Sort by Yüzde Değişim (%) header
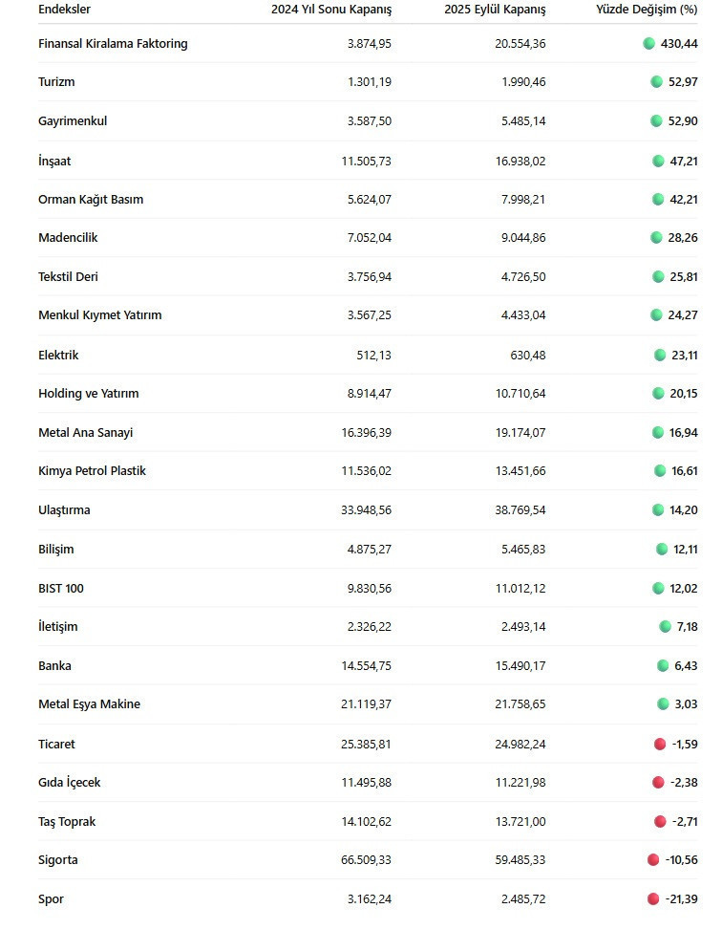Viewport: 722px width, 930px height. [x=647, y=9]
